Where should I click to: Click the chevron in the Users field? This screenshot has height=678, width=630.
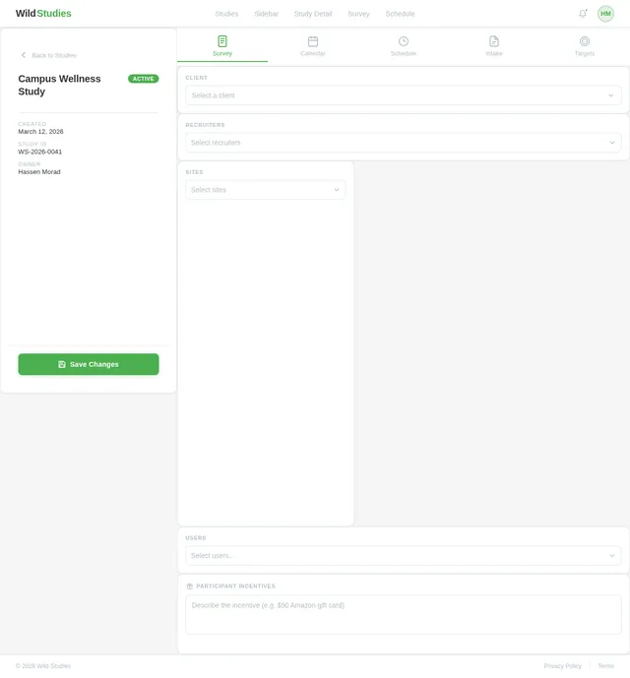tap(612, 556)
